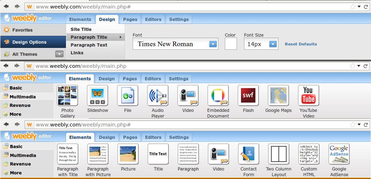This screenshot has height=179, width=371.
Task: Switch to Design tab in bottom editor
Action: (x=107, y=137)
